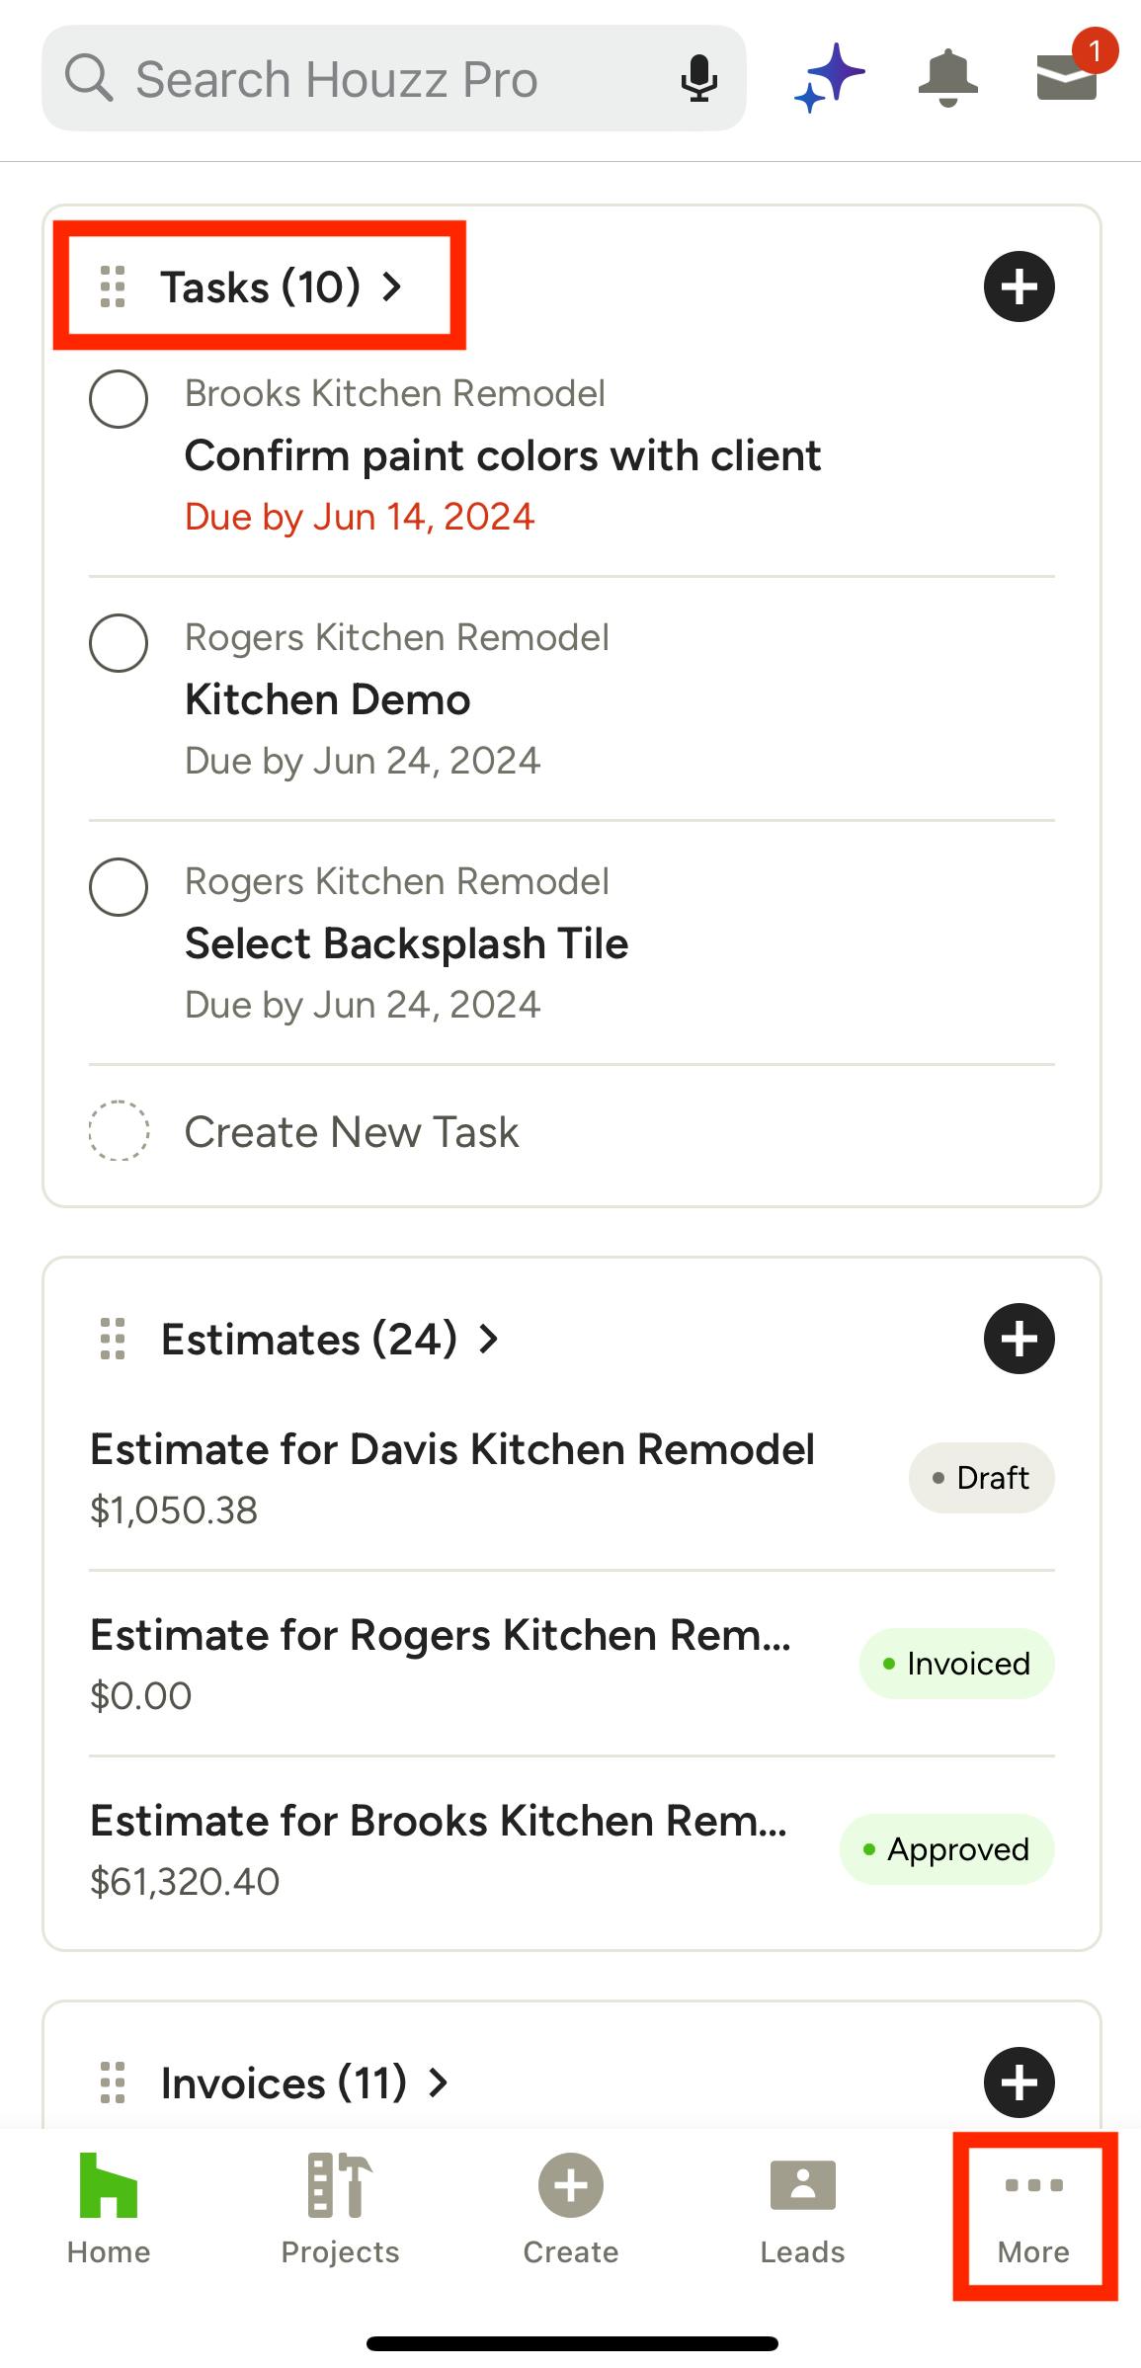This screenshot has width=1141, height=2368.
Task: Expand the Estimates (24) list
Action: pyautogui.click(x=488, y=1340)
